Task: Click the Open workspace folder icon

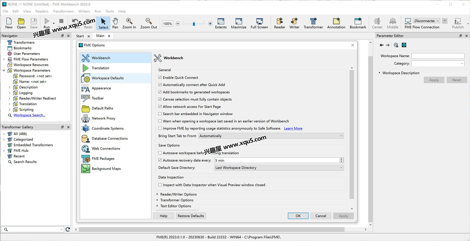Action: click(x=21, y=21)
